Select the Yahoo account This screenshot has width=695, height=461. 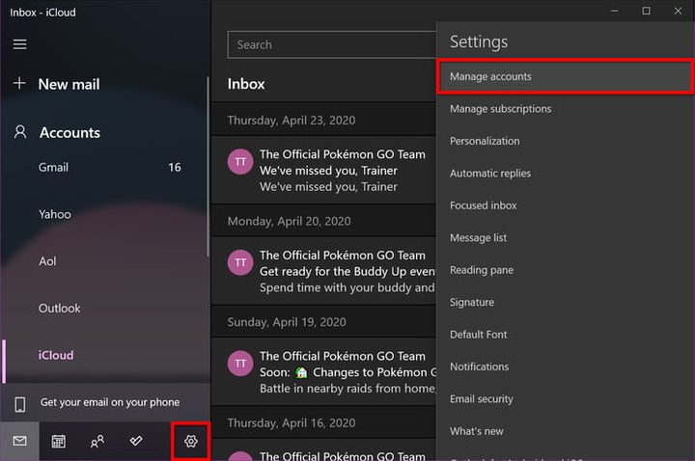(55, 214)
